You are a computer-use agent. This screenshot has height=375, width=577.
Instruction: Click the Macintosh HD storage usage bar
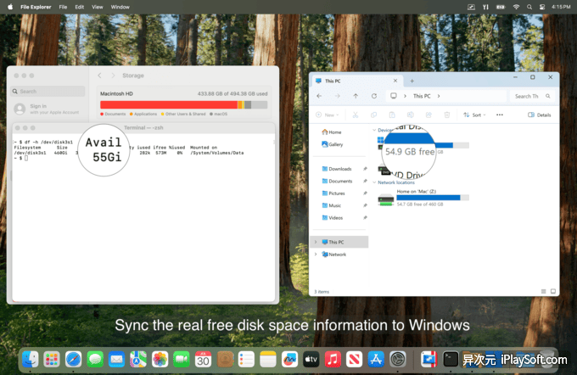click(x=183, y=105)
